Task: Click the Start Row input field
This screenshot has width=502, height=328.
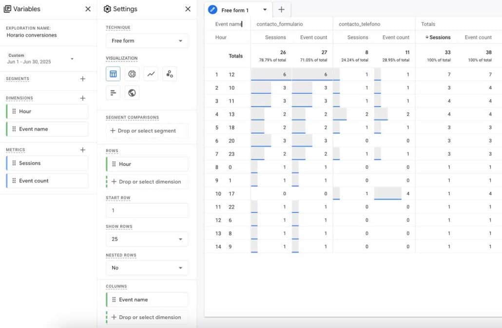Action: [x=147, y=210]
